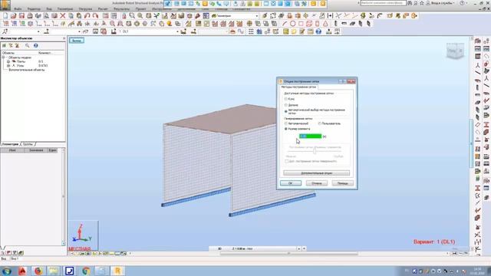Screen dimensions: 491x276
Task: Click Отмена to cancel the dialog
Action: (317, 183)
